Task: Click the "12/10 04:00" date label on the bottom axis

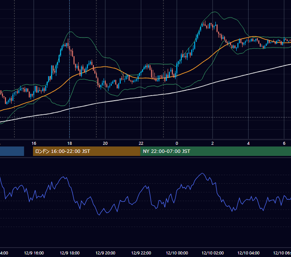Action: (x=249, y=253)
